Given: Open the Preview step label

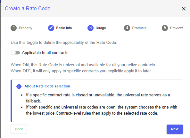Looking at the screenshot, I should tap(176, 28).
